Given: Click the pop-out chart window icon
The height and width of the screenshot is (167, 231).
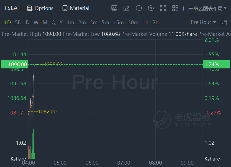Looking at the screenshot, I should point(224,22).
